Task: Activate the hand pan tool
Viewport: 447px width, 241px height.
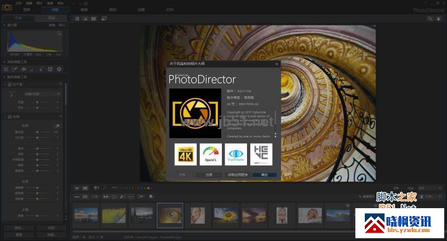Action: pyautogui.click(x=439, y=19)
